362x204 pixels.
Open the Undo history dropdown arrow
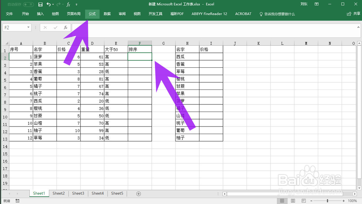click(x=53, y=4)
